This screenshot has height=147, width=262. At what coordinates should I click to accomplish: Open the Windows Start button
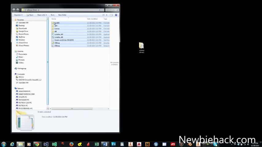tap(4, 144)
